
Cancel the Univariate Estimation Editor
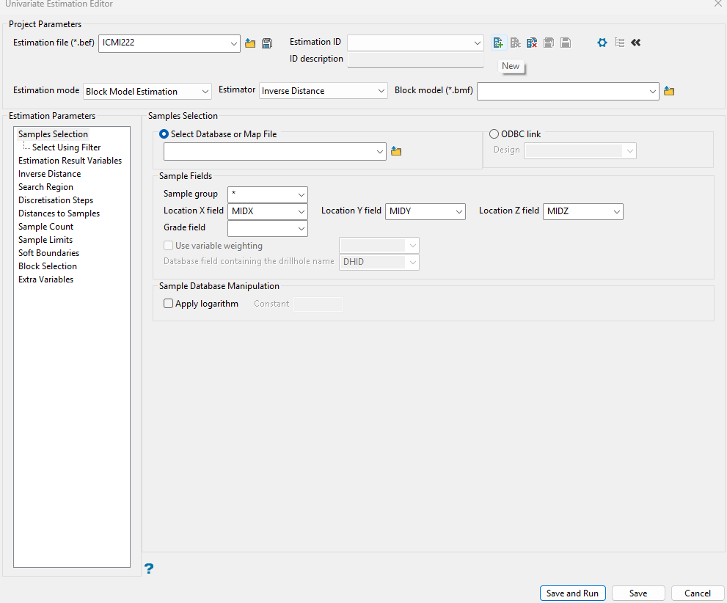pos(698,593)
